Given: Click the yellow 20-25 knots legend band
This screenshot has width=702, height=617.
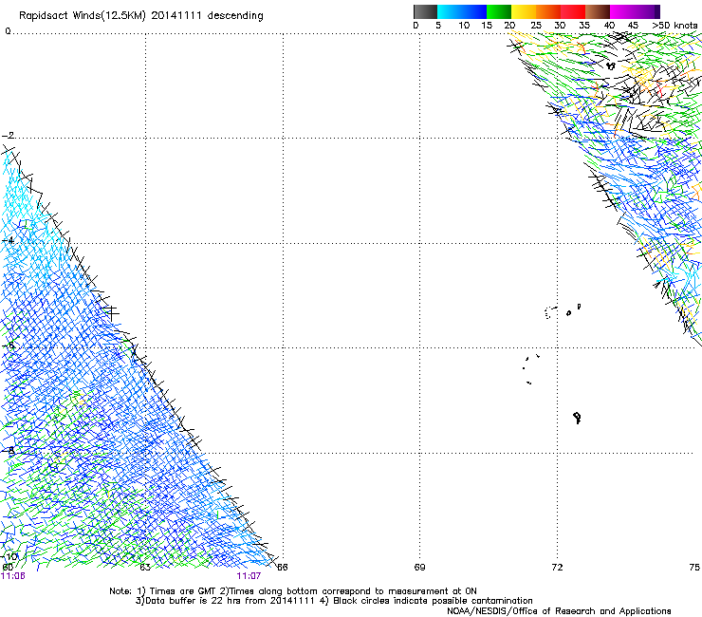Looking at the screenshot, I should [524, 11].
